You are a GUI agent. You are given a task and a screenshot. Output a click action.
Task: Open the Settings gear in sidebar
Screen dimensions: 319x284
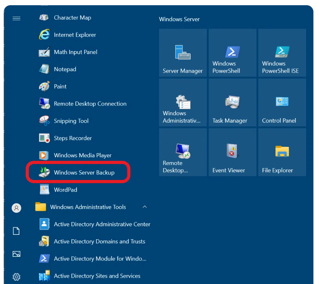(x=16, y=277)
